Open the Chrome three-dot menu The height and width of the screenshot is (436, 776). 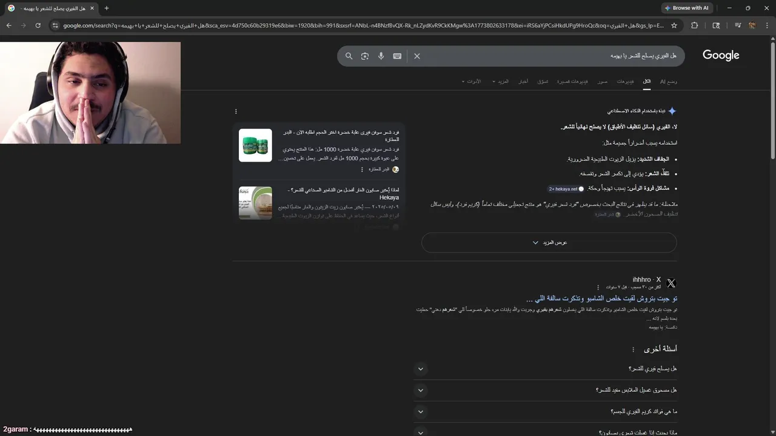click(x=767, y=25)
